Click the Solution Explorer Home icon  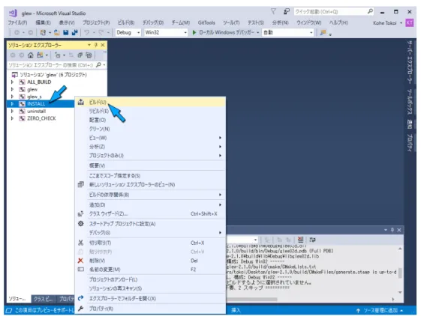tap(31, 55)
